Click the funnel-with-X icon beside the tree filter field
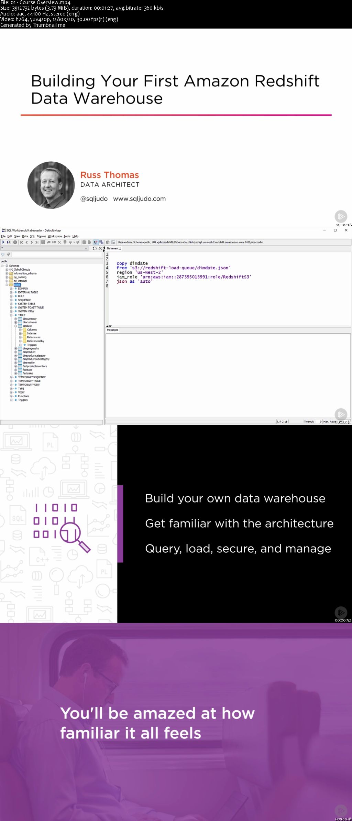352x821 pixels. (8, 255)
